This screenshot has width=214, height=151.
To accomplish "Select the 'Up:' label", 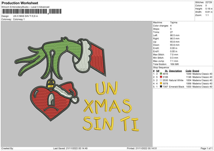I will pyautogui.click(x=155, y=42).
